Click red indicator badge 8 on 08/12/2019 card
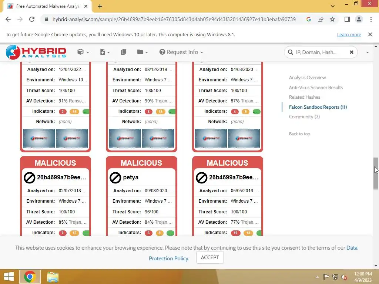Viewport: 379px width, 284px height. tap(149, 112)
